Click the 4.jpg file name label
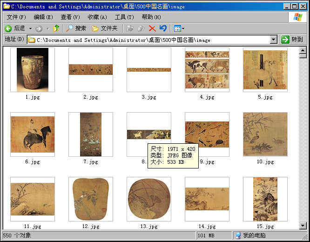Image resolution: width=310 pixels, height=242 pixels. pyautogui.click(x=207, y=97)
